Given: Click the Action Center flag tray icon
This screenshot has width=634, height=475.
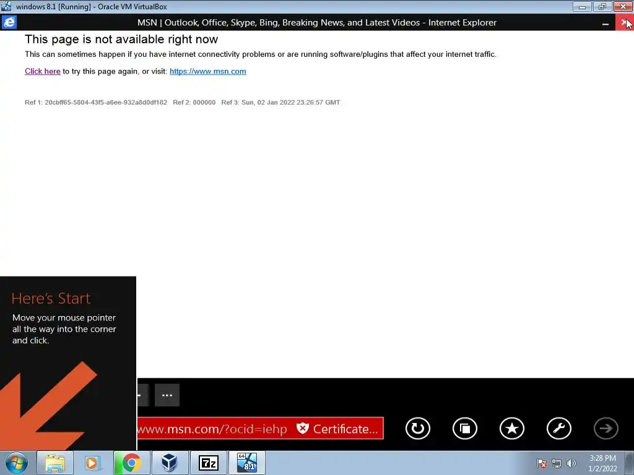Looking at the screenshot, I should (x=542, y=463).
